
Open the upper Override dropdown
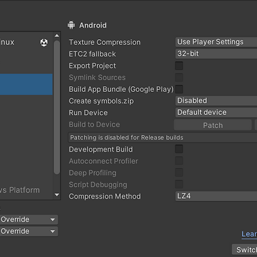29,220
